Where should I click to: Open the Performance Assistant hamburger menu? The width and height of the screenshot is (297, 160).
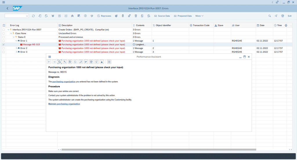tap(50, 57)
